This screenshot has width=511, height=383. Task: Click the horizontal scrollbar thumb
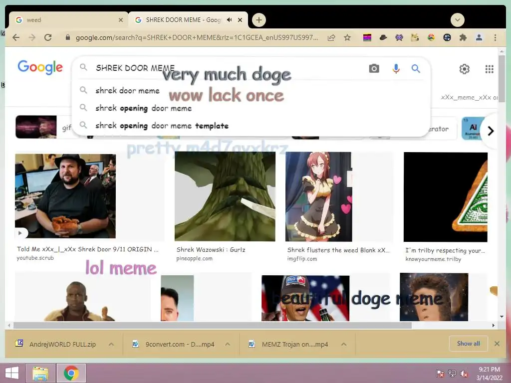click(x=213, y=325)
